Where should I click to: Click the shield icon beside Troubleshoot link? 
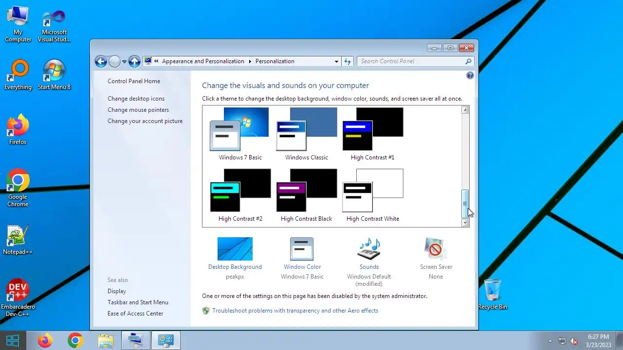coord(206,311)
